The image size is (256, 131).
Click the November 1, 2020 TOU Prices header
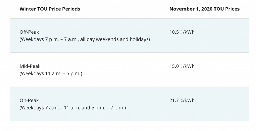[204, 9]
